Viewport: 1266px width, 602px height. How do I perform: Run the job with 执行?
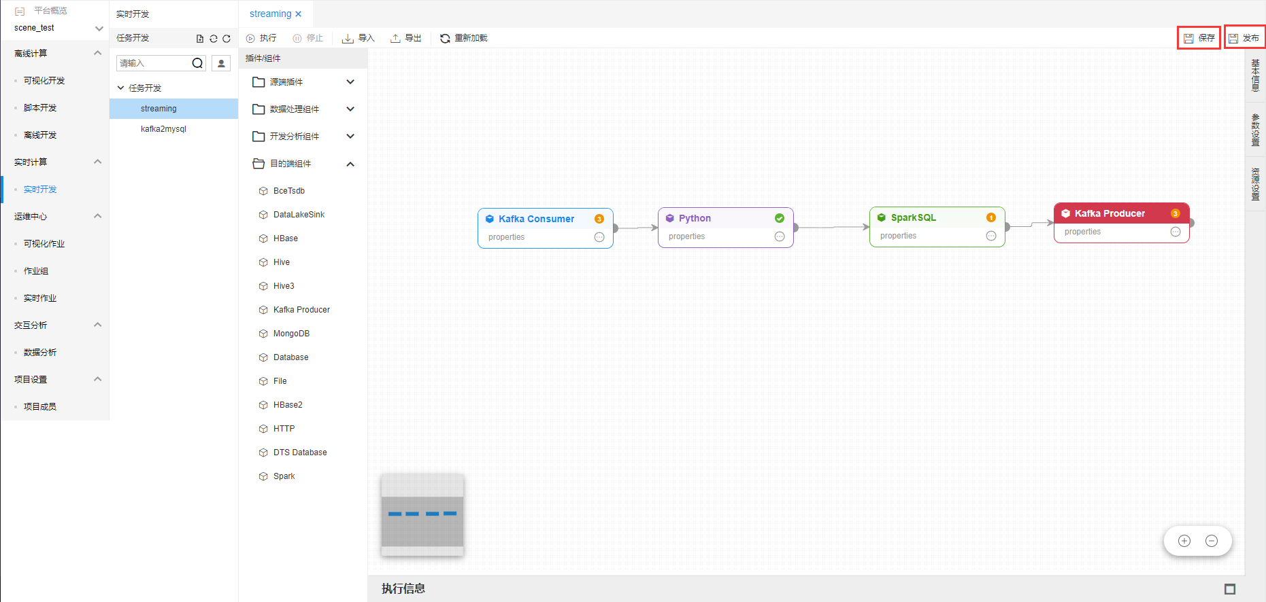(x=261, y=38)
